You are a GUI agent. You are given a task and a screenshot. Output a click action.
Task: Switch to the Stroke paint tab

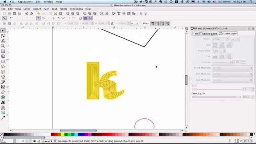208,34
